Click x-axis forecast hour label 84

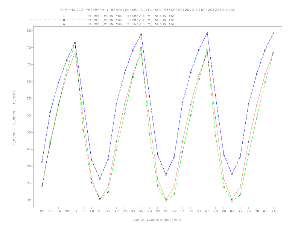point(273,211)
